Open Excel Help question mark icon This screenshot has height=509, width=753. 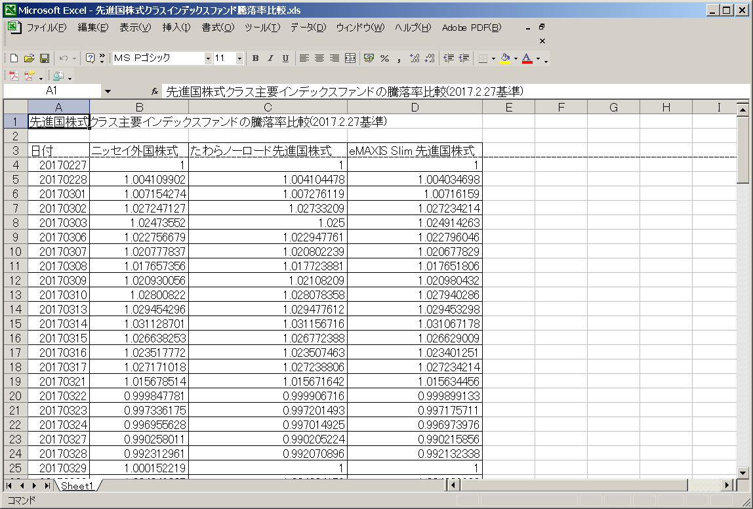pos(90,58)
